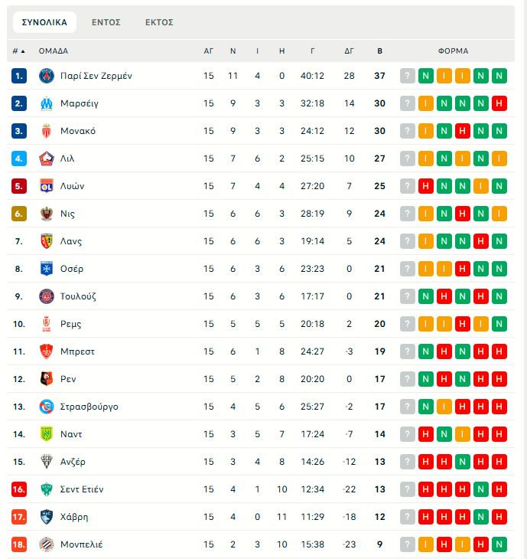Open the Στρασβούργο team link

[88, 407]
